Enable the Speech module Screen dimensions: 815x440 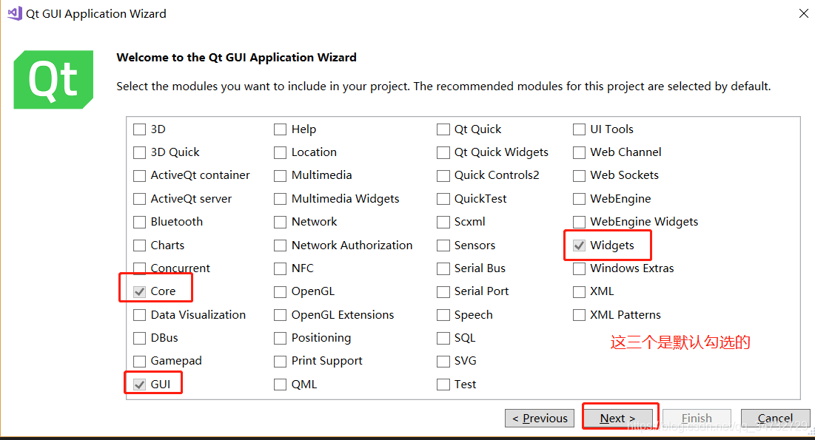coord(443,315)
